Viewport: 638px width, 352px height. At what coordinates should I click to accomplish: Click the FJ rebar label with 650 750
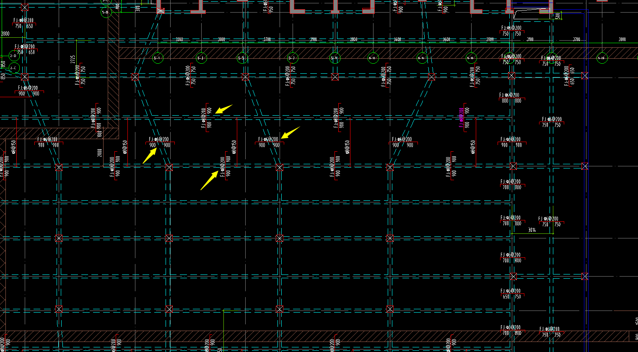click(512, 294)
